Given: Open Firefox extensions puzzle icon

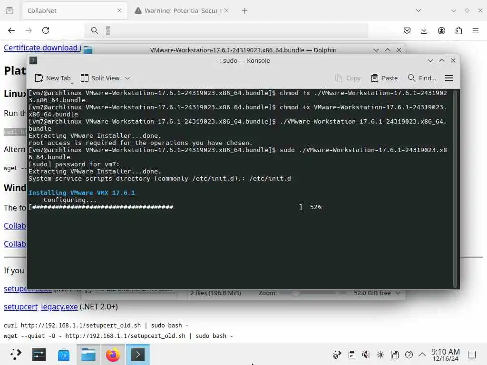Looking at the screenshot, I should coord(458,30).
